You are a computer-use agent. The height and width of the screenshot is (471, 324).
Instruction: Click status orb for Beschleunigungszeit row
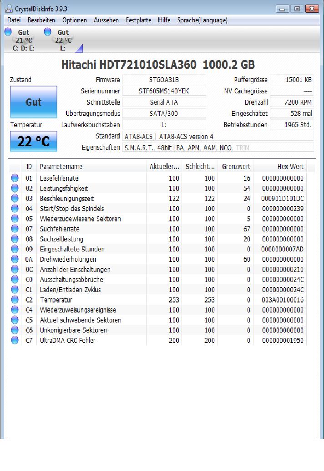click(x=15, y=198)
